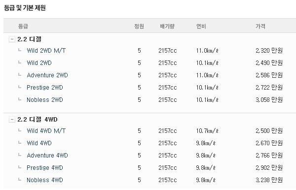This screenshot has height=190, width=296.
Task: View the Nobless 4WD trim
Action: coord(45,180)
